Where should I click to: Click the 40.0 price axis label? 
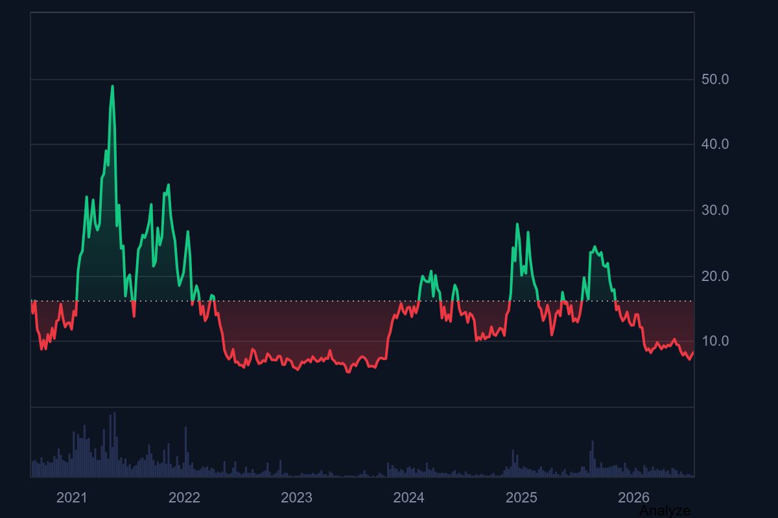point(715,144)
